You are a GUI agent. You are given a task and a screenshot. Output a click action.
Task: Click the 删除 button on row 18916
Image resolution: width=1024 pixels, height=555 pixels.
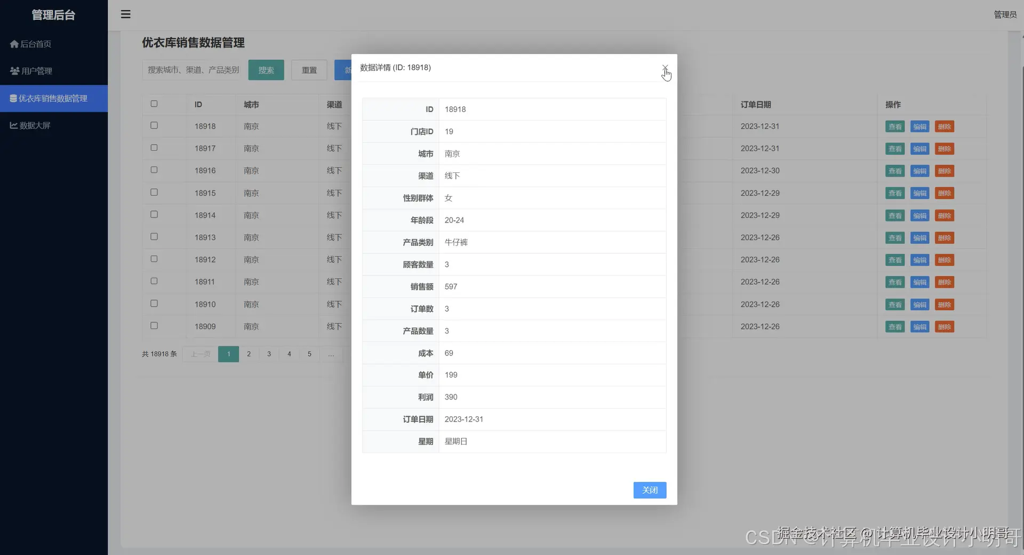tap(945, 171)
